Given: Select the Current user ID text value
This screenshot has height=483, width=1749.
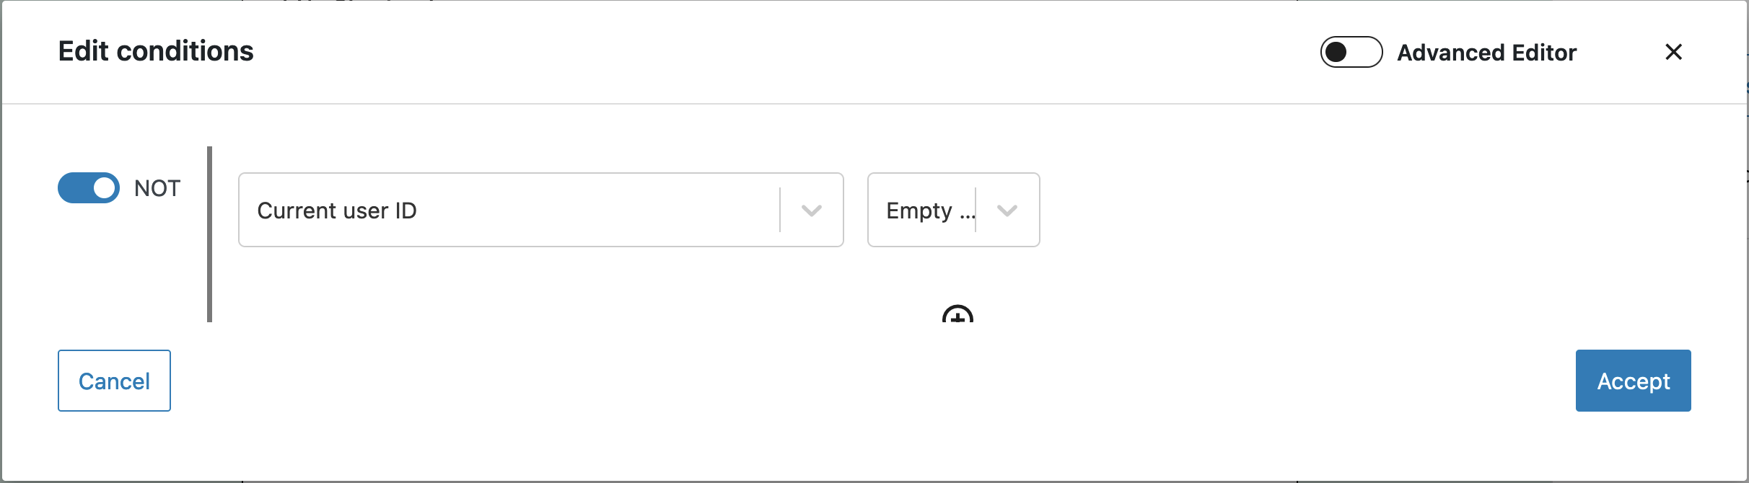Looking at the screenshot, I should (x=337, y=211).
